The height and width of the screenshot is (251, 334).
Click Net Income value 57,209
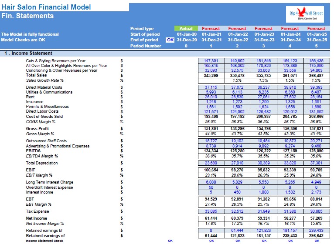[317, 218]
